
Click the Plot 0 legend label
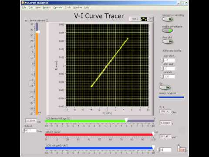pyautogui.click(x=135, y=19)
